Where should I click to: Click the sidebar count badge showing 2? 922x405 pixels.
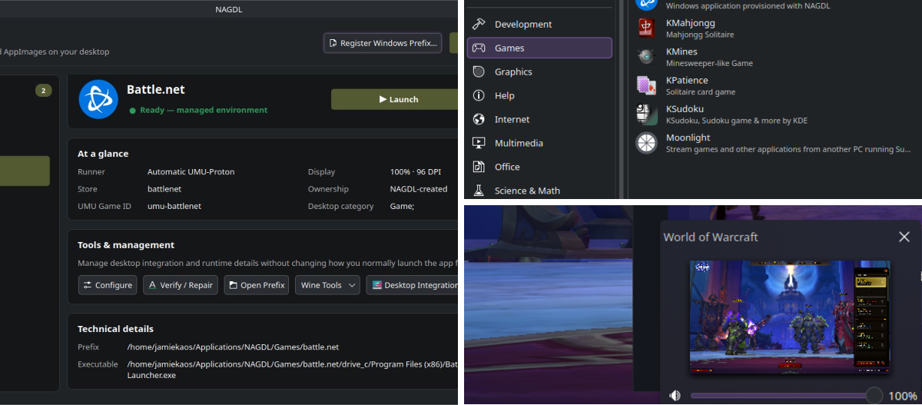tap(43, 91)
